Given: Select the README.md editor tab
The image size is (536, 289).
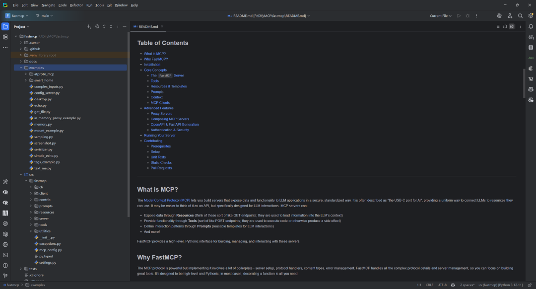Looking at the screenshot, I should click(148, 26).
